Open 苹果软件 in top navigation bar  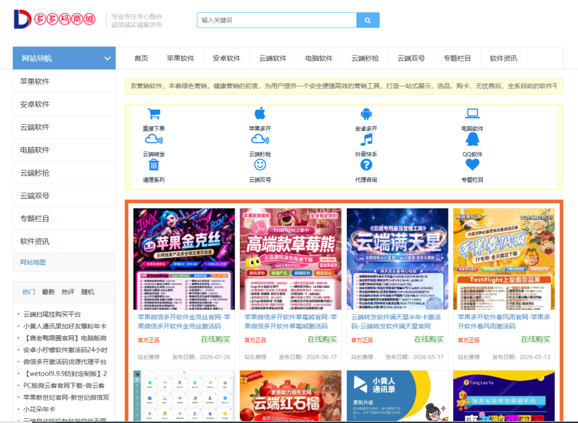pyautogui.click(x=180, y=58)
